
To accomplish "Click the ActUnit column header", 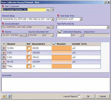I will pyautogui.click(x=76, y=44).
